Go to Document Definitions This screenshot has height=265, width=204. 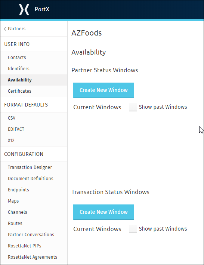point(31,178)
